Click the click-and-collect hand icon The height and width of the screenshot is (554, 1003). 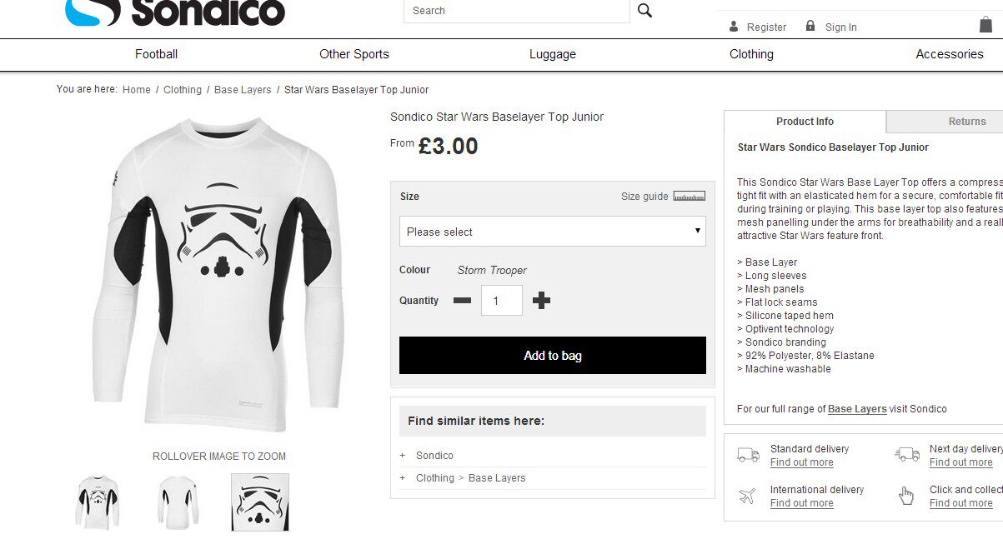pyautogui.click(x=906, y=496)
